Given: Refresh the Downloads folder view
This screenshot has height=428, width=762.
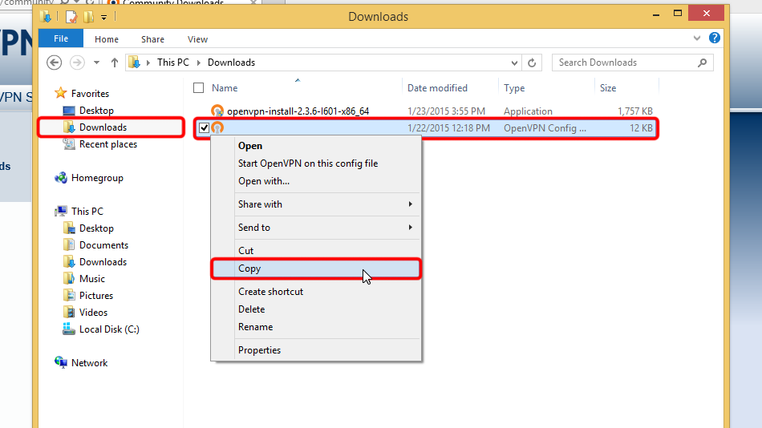Looking at the screenshot, I should tap(533, 63).
